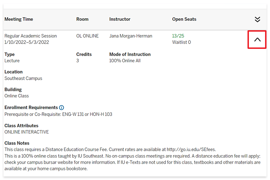The image size is (270, 180).
Task: Click the 1/10/2022–5/3/2022 date range
Action: coord(27,42)
